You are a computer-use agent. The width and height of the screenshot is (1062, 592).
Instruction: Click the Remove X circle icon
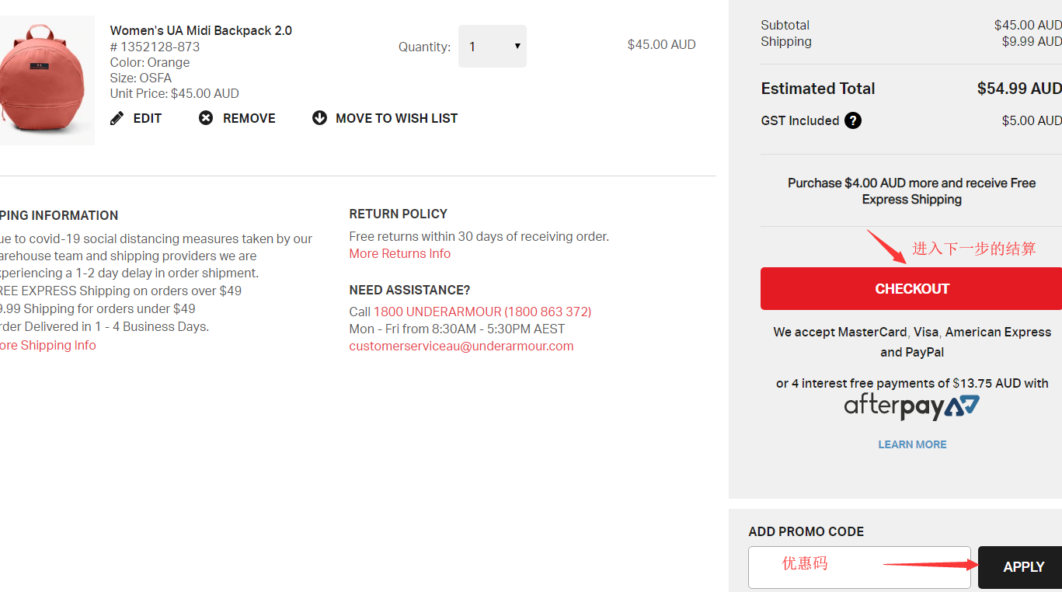point(206,118)
